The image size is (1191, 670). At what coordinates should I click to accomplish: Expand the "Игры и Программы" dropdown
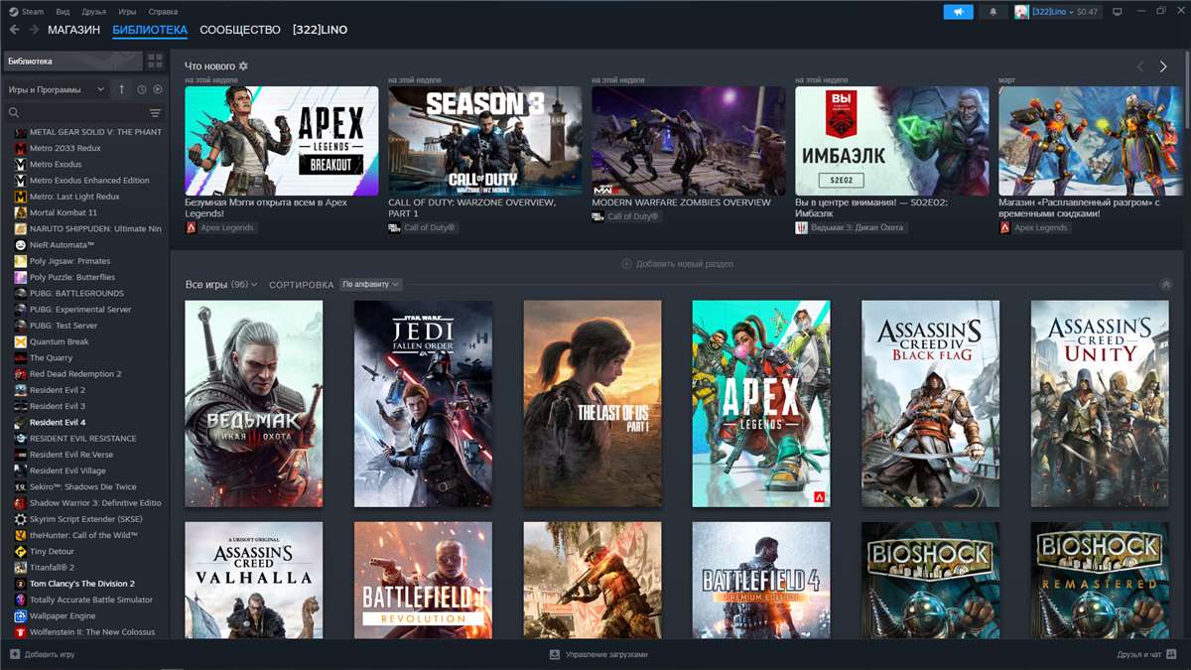tap(56, 89)
